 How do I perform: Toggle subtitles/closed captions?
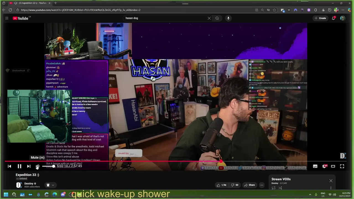coord(315,166)
